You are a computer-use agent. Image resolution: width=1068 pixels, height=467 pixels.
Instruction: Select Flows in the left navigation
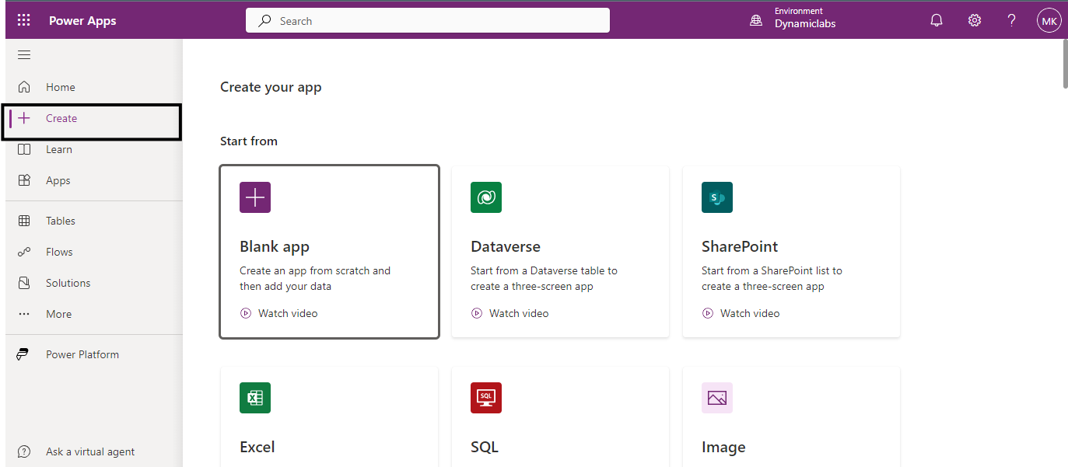tap(58, 253)
